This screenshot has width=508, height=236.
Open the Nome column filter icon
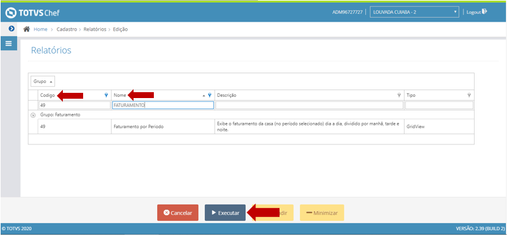click(209, 95)
